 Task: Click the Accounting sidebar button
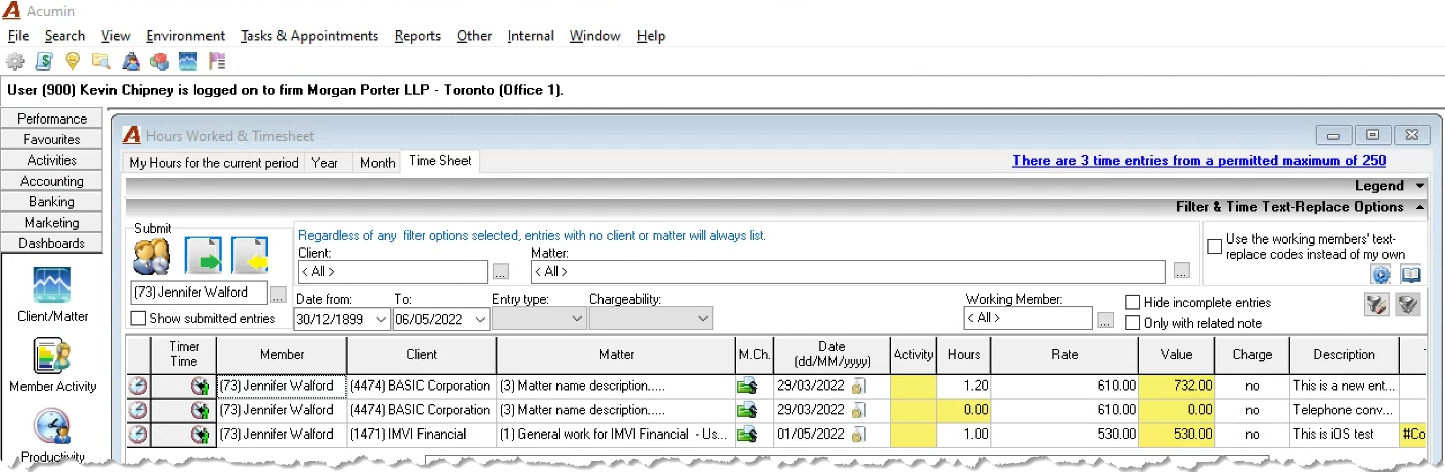52,181
